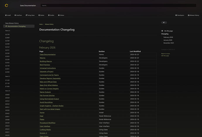Open the Release History nav link

pos(194,15)
